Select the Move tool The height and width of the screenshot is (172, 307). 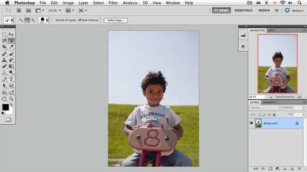11,34
